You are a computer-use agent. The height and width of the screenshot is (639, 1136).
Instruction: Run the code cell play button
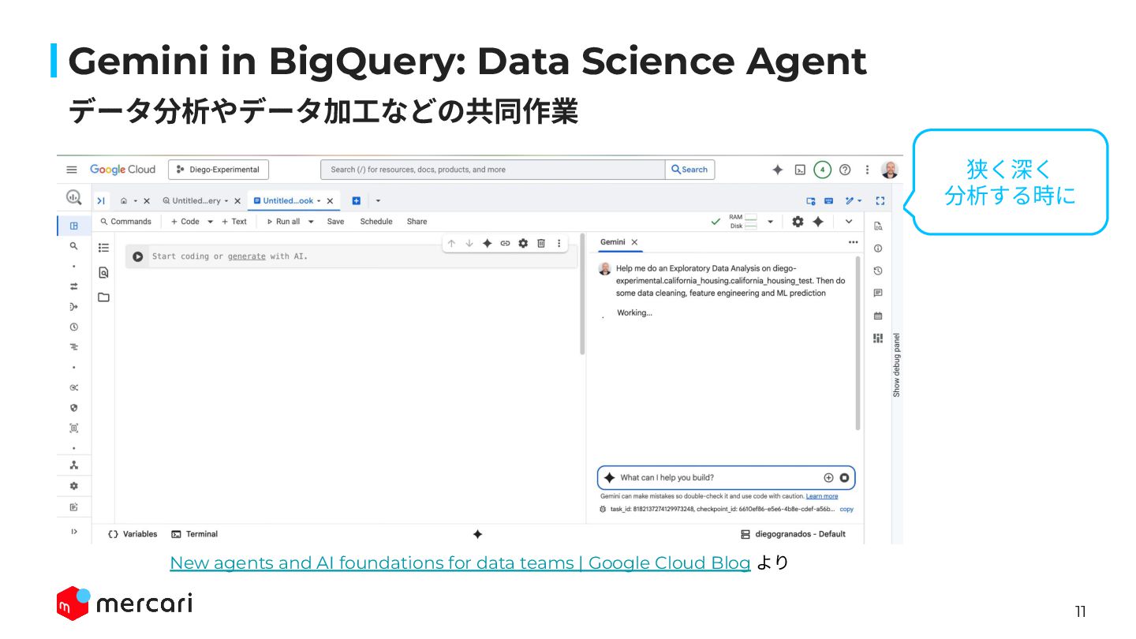(138, 256)
